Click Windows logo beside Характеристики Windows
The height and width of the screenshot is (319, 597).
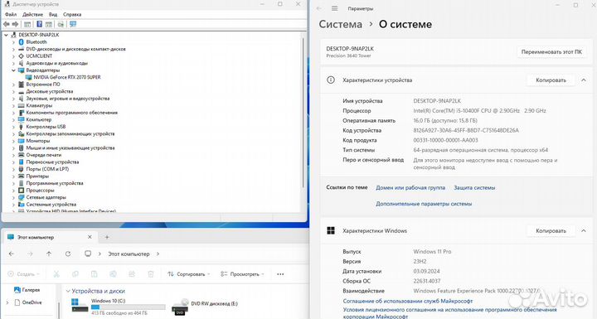pyautogui.click(x=331, y=230)
